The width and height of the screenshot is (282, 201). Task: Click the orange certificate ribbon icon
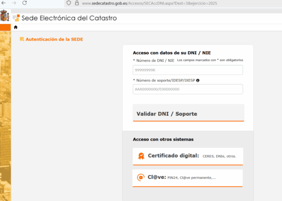141,156
